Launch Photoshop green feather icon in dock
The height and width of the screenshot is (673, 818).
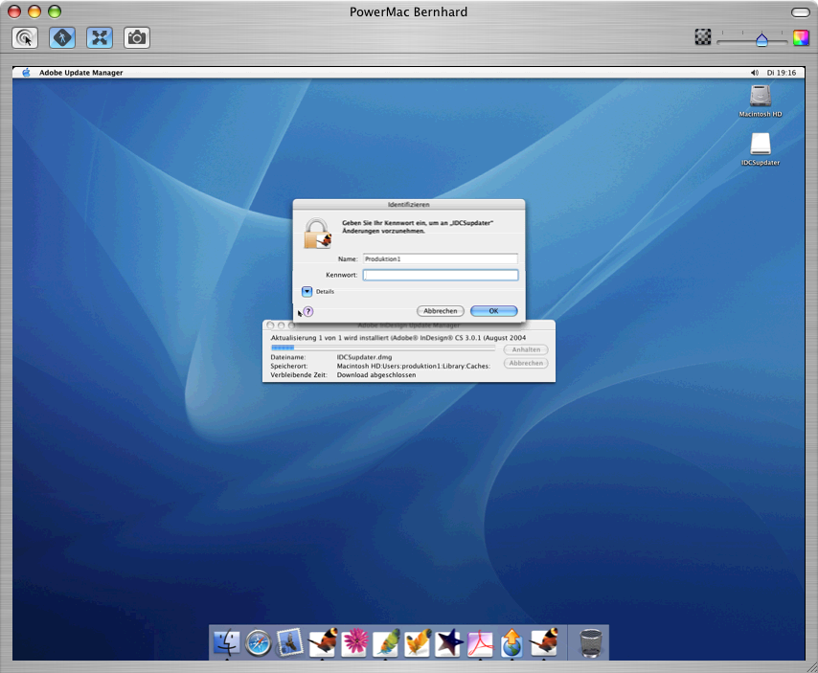coord(385,642)
